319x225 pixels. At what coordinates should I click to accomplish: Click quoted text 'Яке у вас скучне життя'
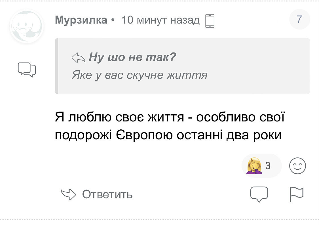140,75
